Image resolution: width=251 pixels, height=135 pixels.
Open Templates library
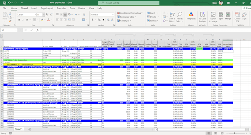tap(191, 16)
